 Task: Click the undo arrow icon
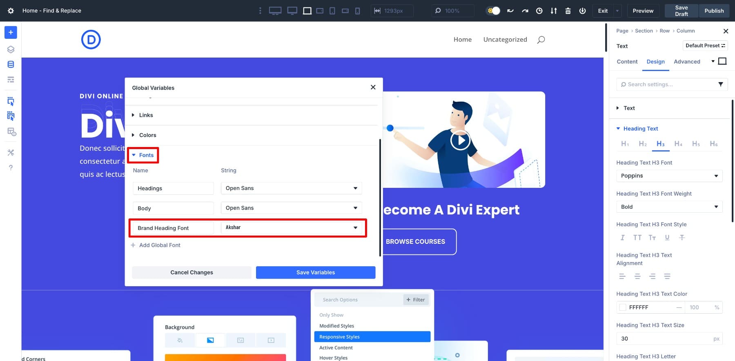point(510,11)
